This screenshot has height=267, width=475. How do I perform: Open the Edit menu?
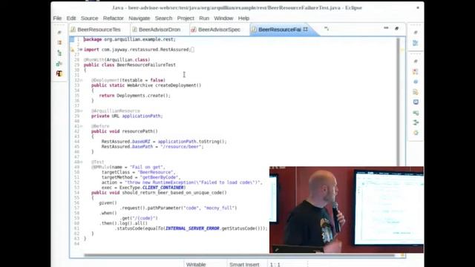71,18
